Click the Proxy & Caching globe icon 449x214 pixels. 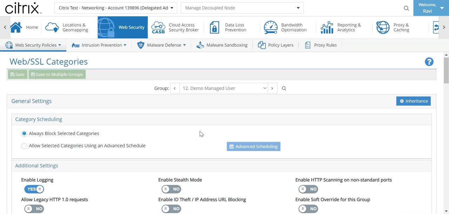(x=383, y=27)
